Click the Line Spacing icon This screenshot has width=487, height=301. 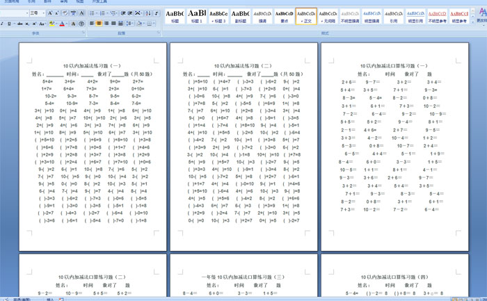point(129,24)
